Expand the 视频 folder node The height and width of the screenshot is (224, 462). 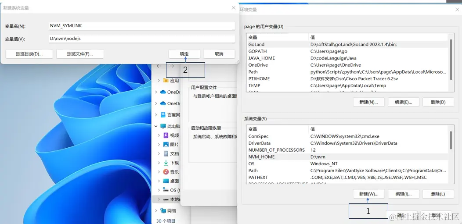tap(159, 135)
